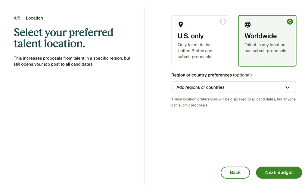Click the Location step label

pyautogui.click(x=34, y=18)
